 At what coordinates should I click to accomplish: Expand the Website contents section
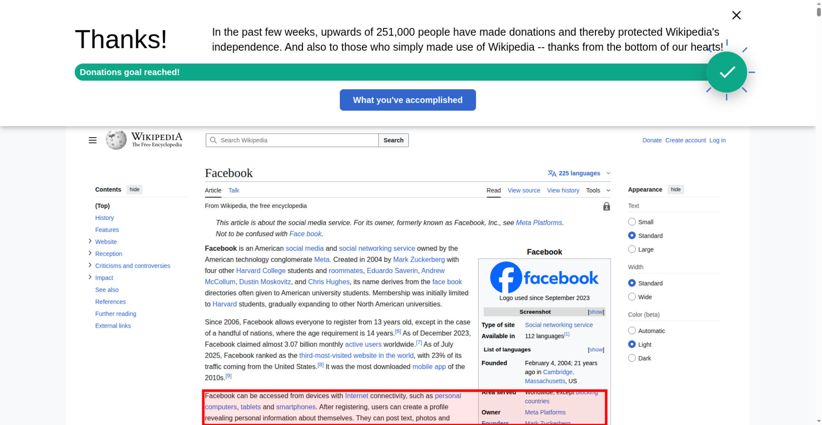90,241
